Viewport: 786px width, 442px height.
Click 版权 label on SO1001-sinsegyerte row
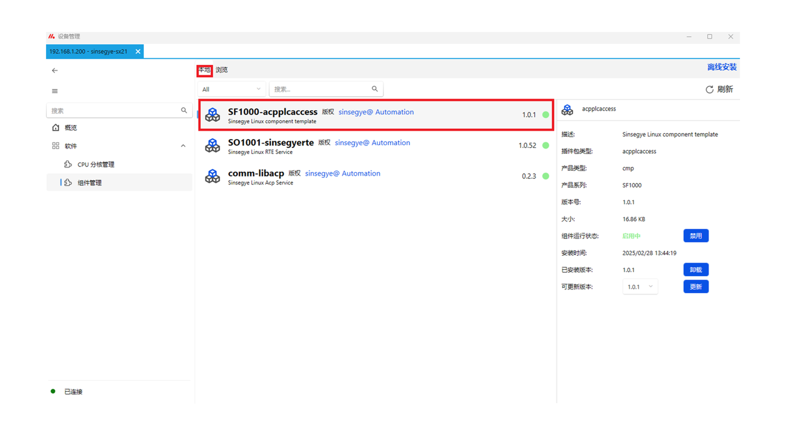point(324,142)
